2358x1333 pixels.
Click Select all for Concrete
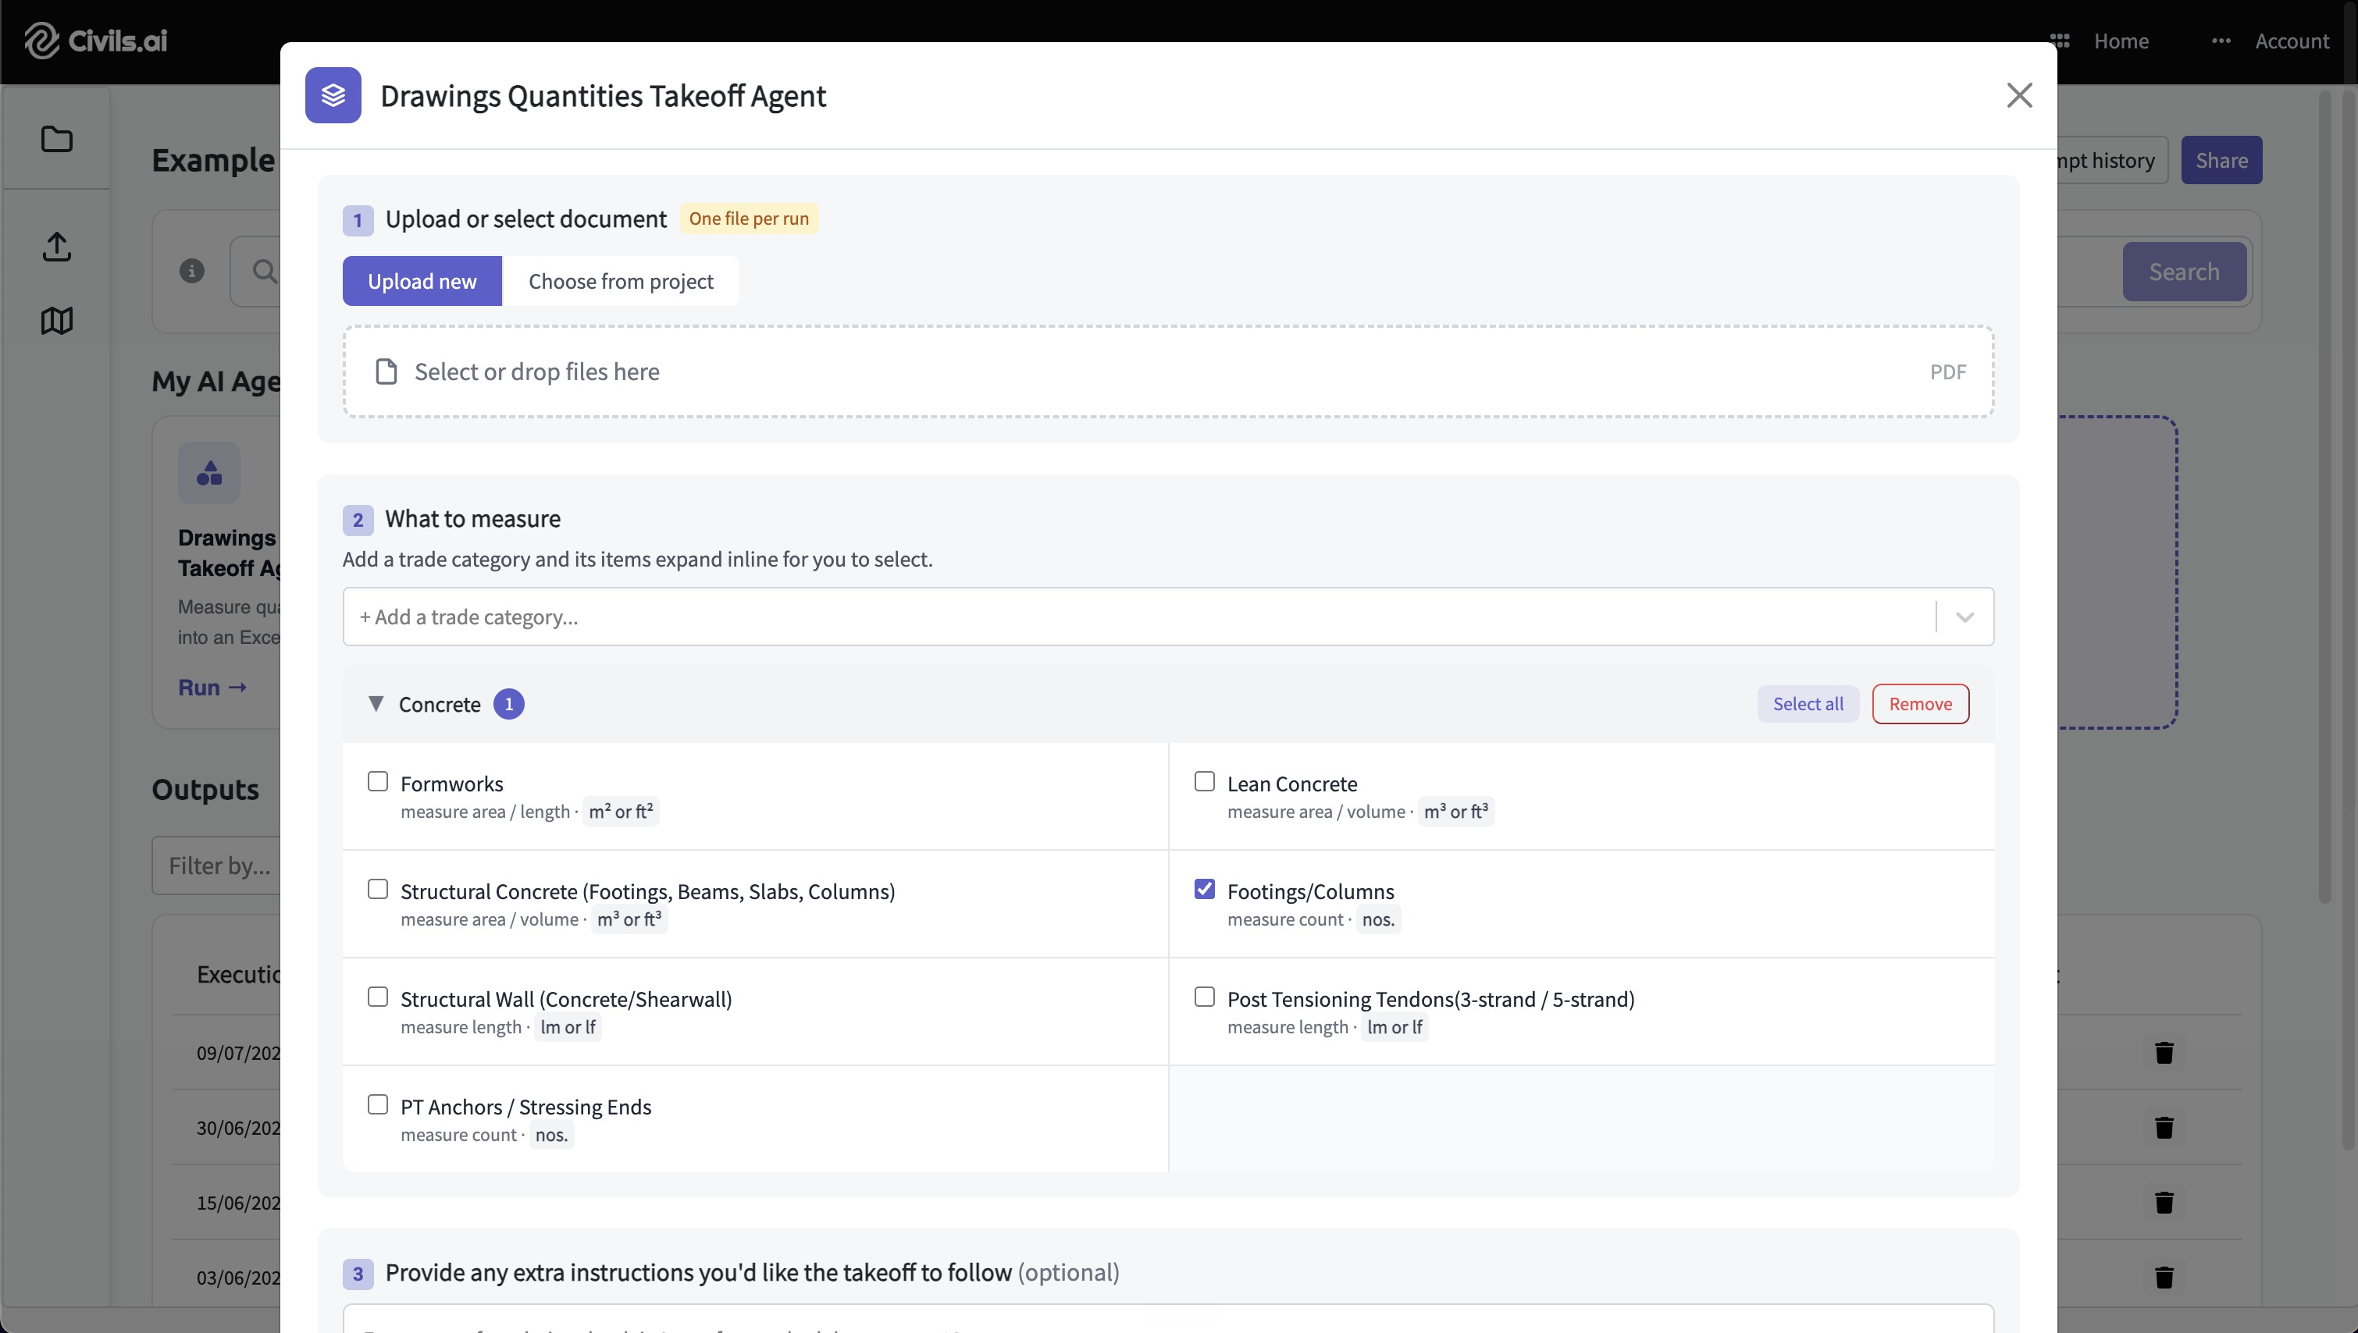pos(1808,704)
